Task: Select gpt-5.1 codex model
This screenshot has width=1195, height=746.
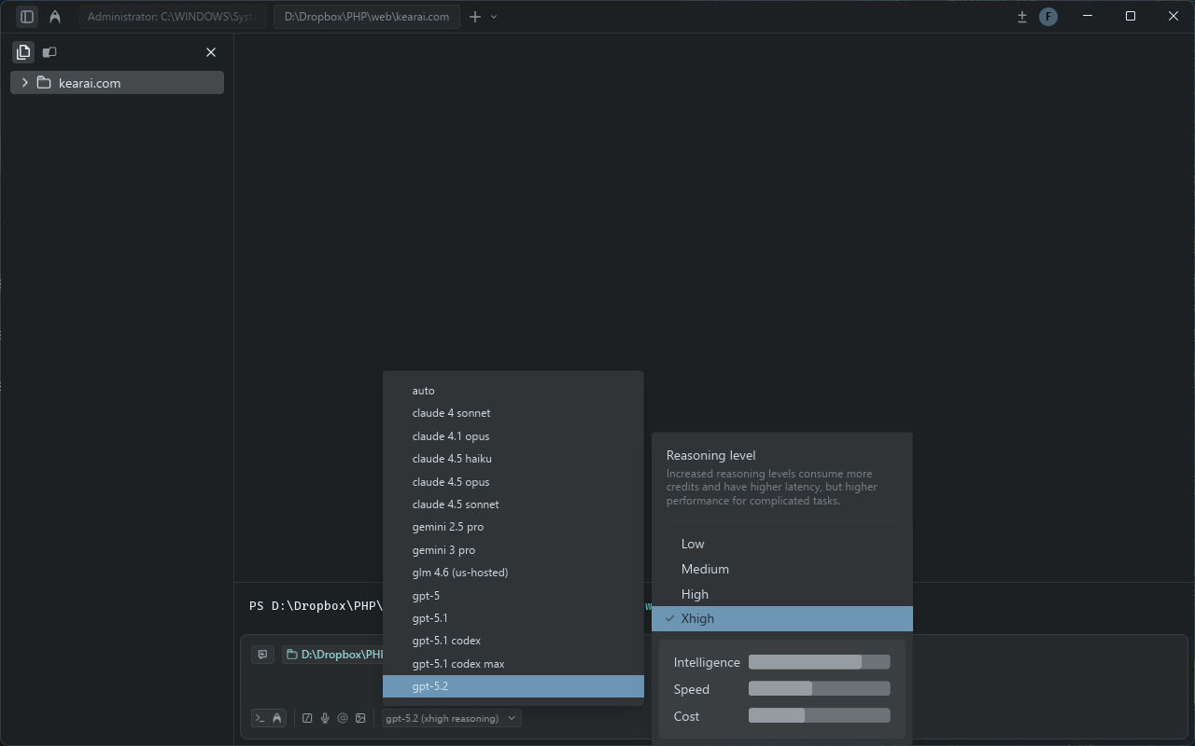Action: pyautogui.click(x=513, y=641)
